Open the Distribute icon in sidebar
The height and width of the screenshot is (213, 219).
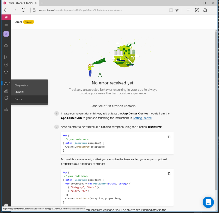pyautogui.click(x=6, y=72)
